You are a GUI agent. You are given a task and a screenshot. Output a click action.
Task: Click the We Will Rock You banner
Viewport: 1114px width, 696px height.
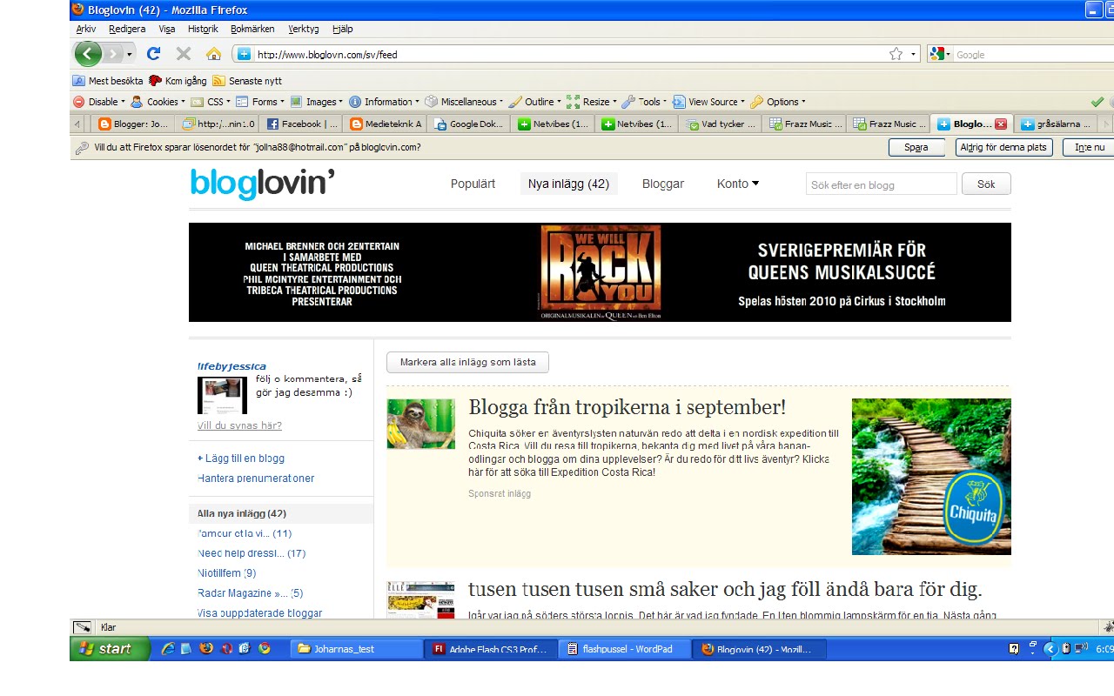point(600,272)
